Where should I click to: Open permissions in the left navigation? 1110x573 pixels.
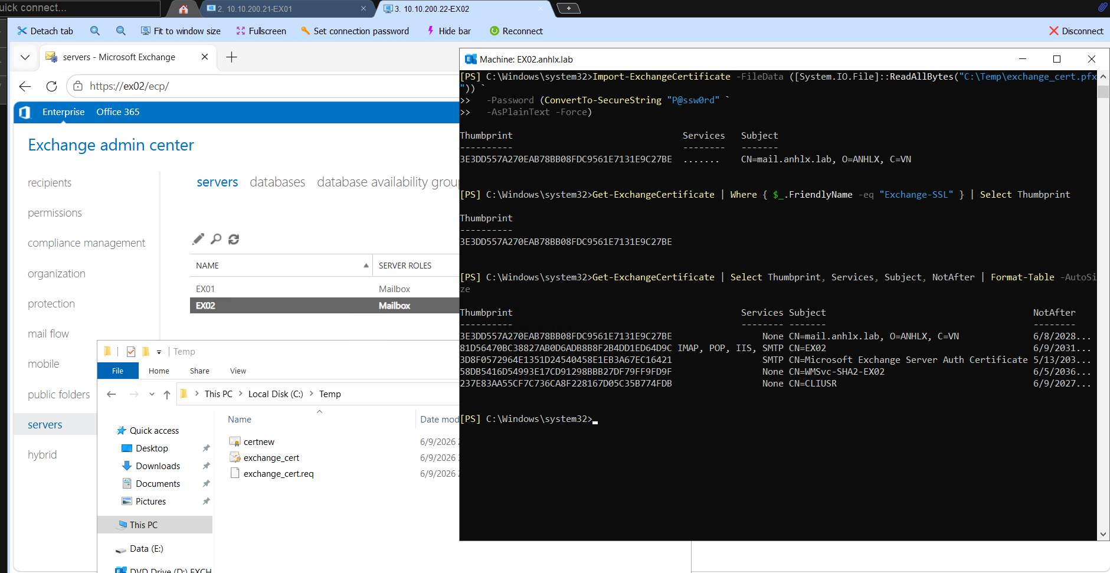click(55, 213)
